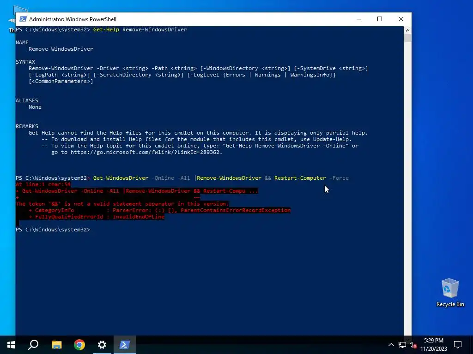This screenshot has height=354, width=473.
Task: Click the PowerShell title bar text
Action: click(x=73, y=19)
